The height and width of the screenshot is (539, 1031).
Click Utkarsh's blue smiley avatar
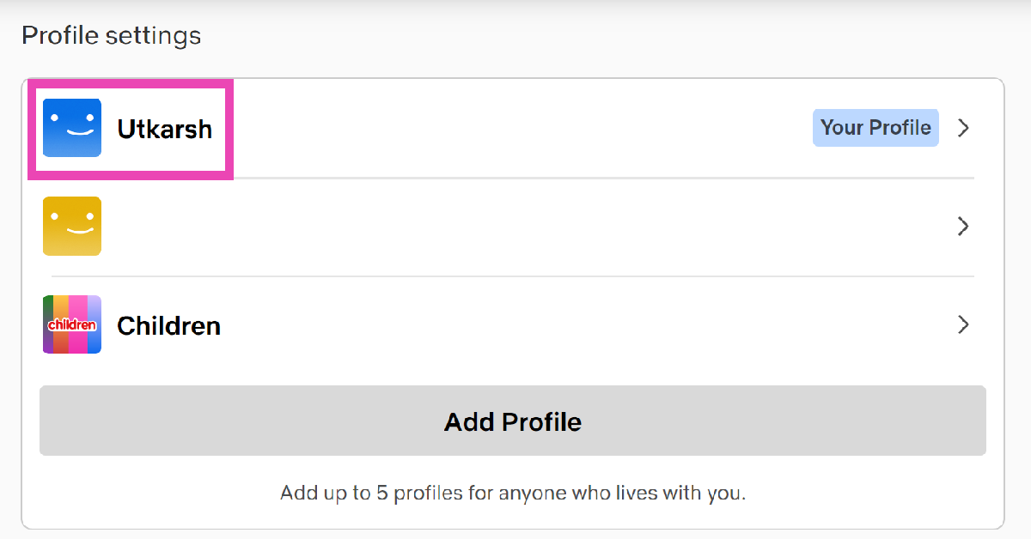tap(72, 128)
